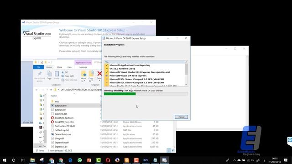Open recent locations dropdown next to forward arrow
The image size is (292, 164).
coord(47,90)
